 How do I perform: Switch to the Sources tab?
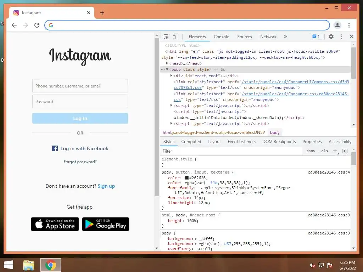(245, 37)
